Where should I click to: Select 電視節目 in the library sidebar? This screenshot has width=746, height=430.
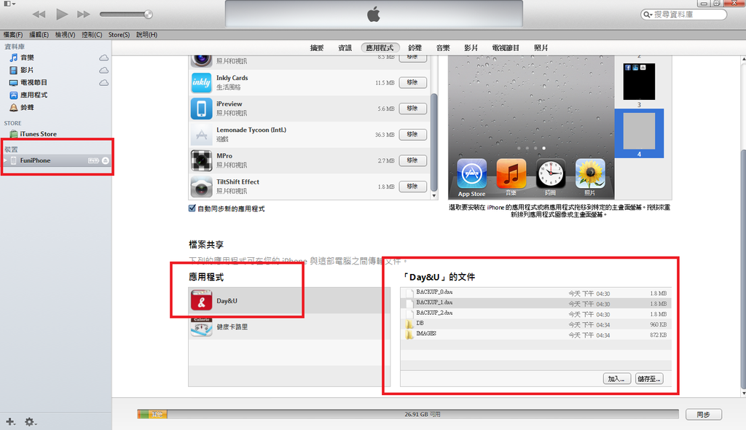[34, 82]
